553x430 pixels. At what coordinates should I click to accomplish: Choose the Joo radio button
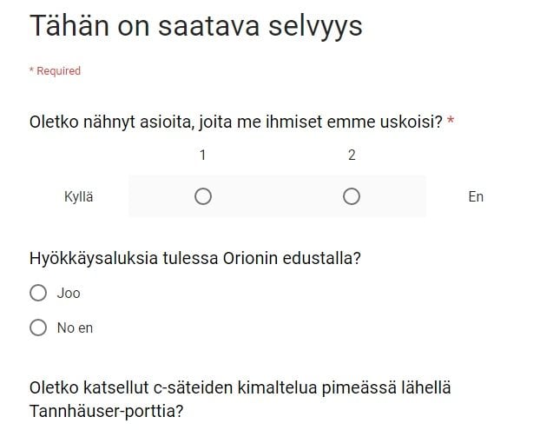coord(38,293)
